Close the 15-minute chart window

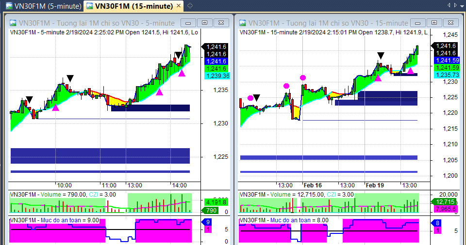click(x=450, y=23)
